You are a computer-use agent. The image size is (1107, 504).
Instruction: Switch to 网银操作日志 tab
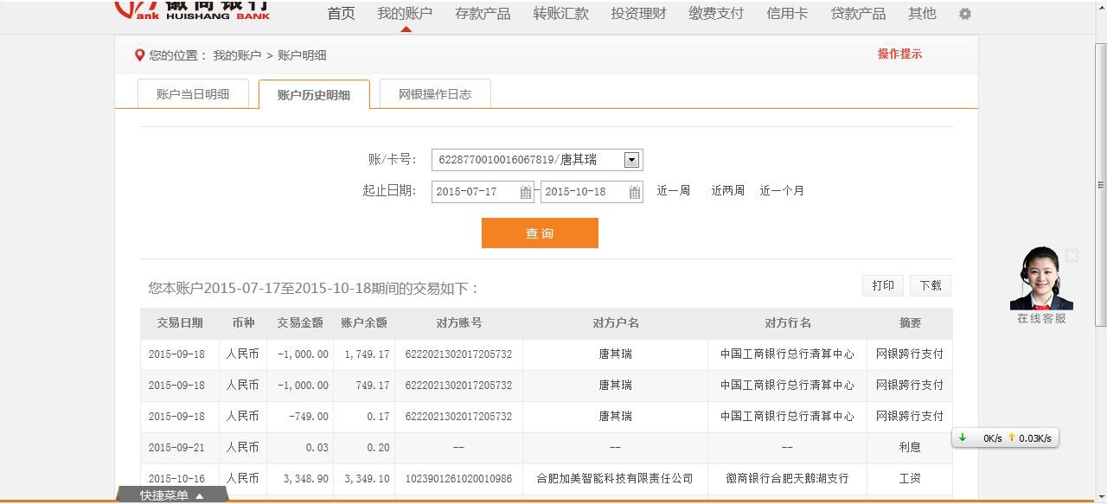pyautogui.click(x=434, y=94)
